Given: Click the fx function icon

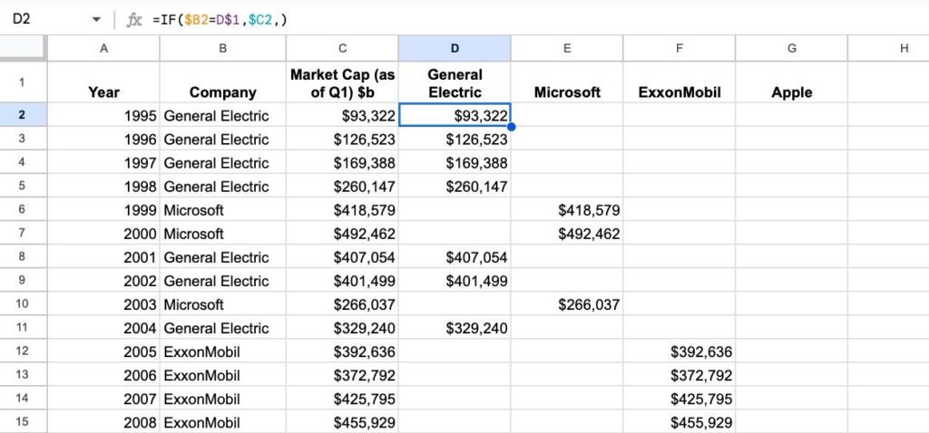Looking at the screenshot, I should coord(134,20).
